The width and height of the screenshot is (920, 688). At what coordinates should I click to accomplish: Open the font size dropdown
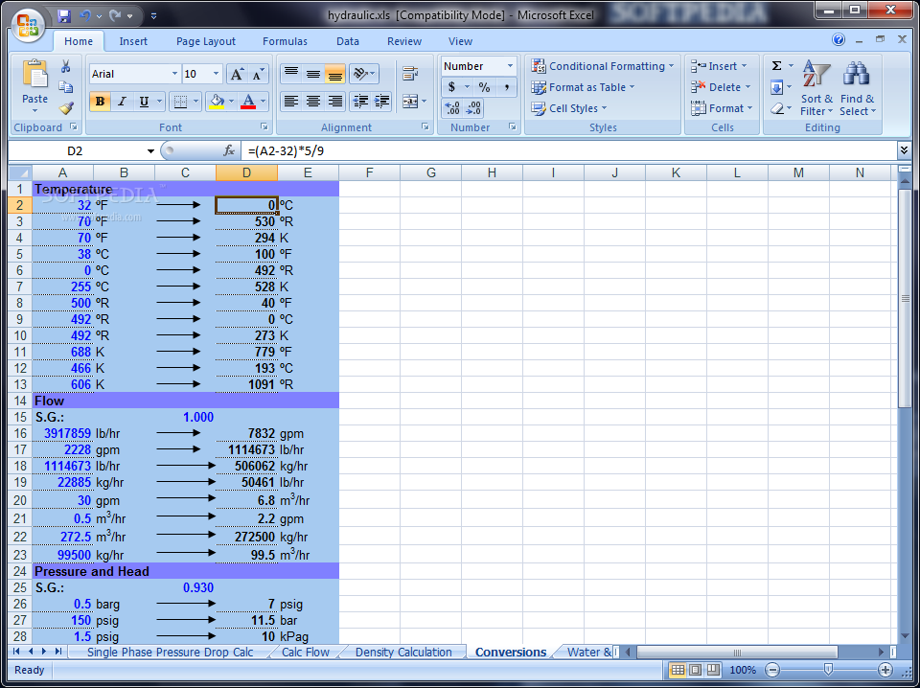coord(216,74)
